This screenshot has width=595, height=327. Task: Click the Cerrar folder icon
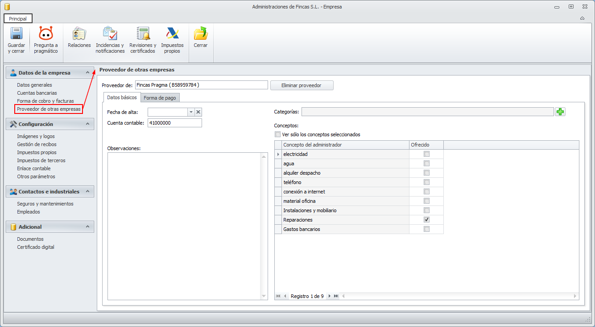201,34
